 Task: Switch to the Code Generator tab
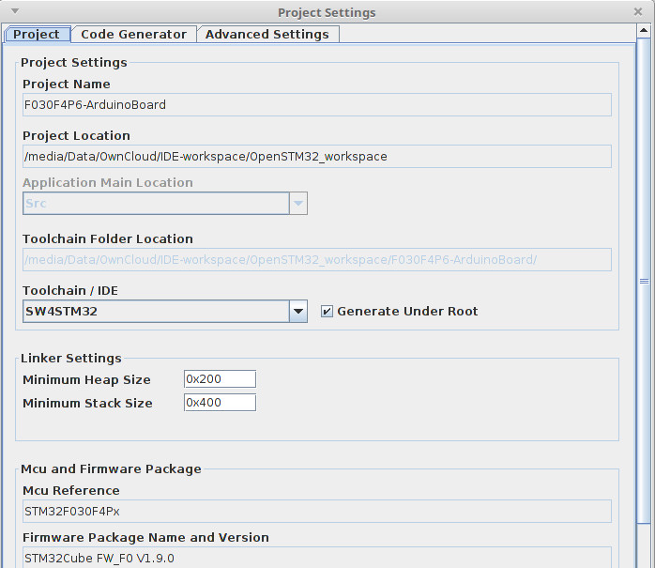pos(133,34)
